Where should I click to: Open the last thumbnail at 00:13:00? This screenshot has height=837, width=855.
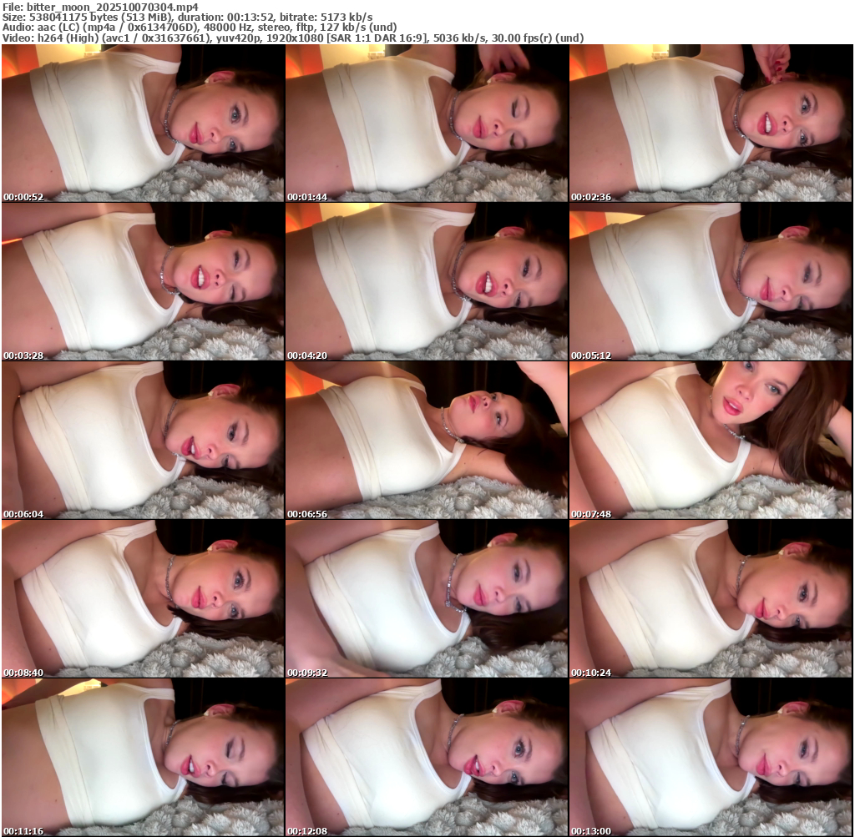click(711, 758)
